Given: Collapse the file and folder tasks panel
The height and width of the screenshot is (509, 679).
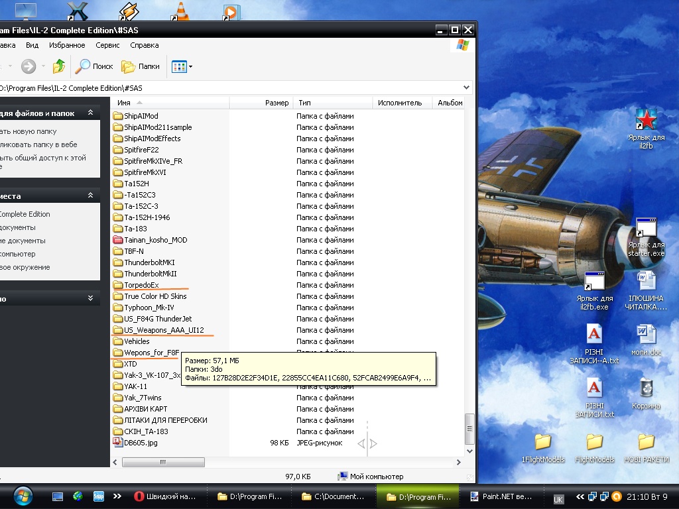Looking at the screenshot, I should pos(90,113).
